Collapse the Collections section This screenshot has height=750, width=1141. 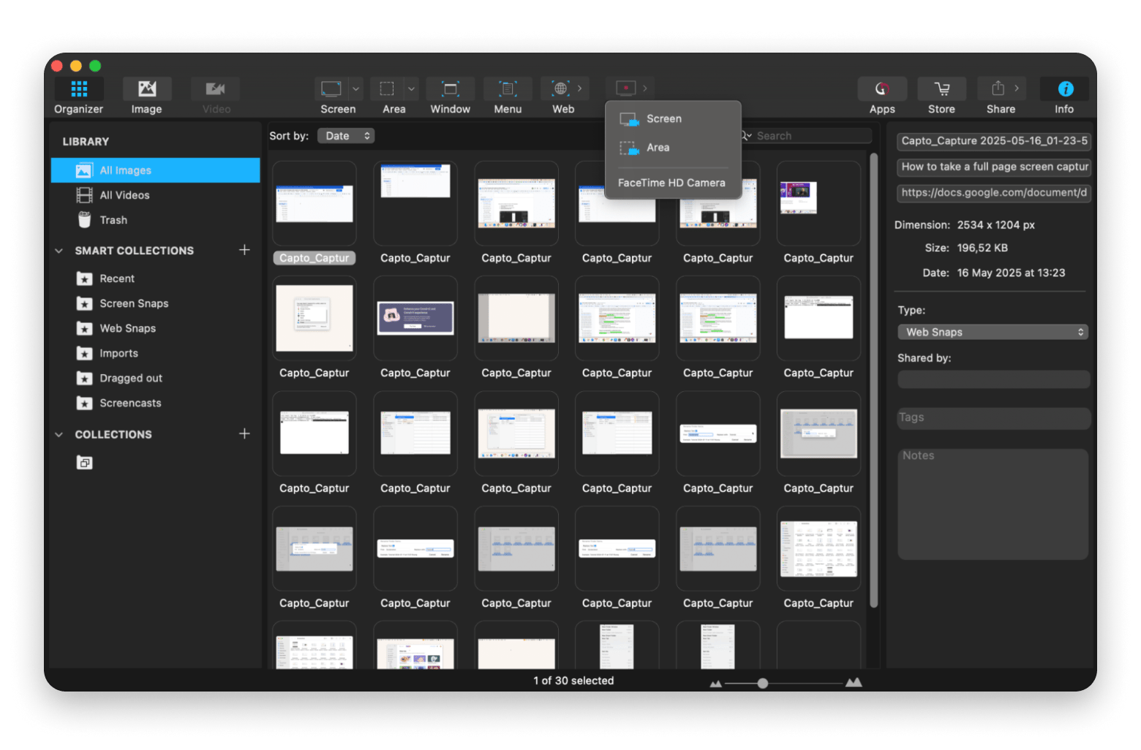pyautogui.click(x=59, y=434)
